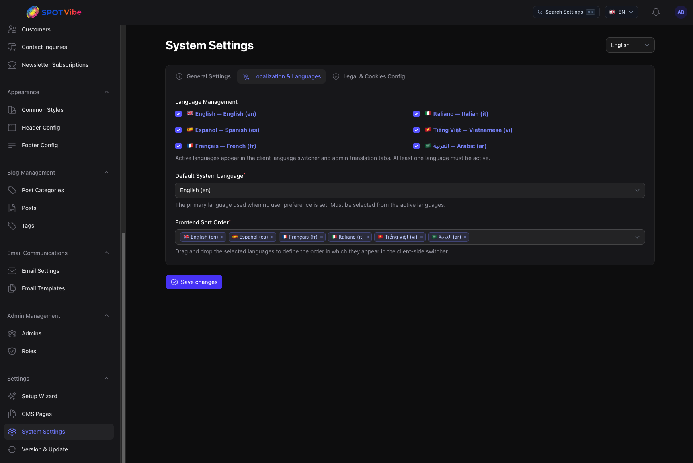Switch to the General Settings tab
The width and height of the screenshot is (693, 463).
tap(203, 76)
